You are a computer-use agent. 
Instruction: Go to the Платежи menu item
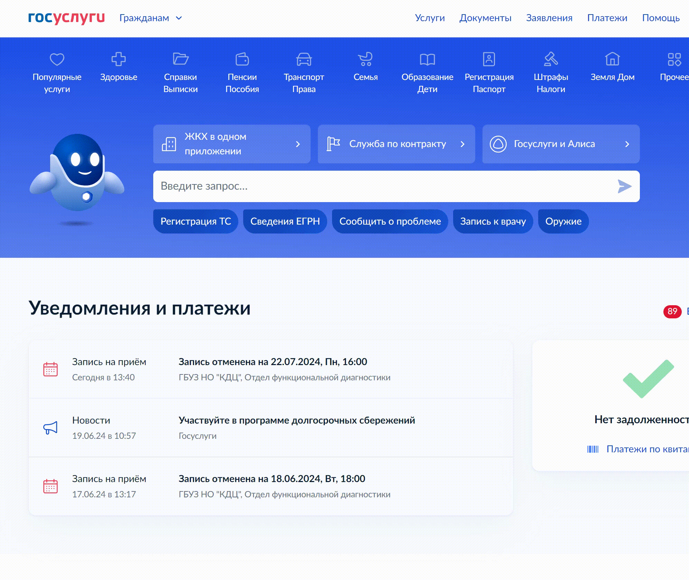click(607, 18)
